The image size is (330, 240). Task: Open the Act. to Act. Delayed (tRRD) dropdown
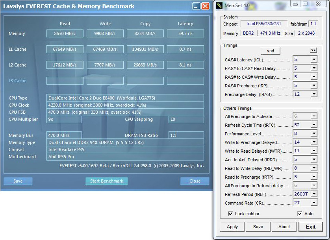point(314,159)
